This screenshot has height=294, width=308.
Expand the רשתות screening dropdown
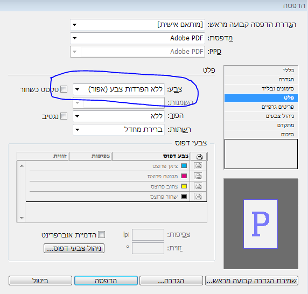[x=118, y=130]
